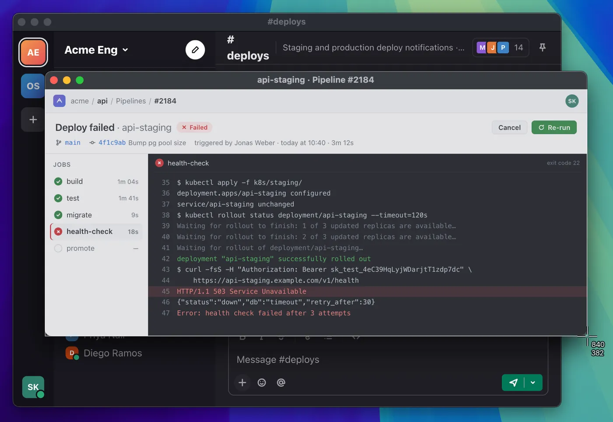Open the Acme Eng workspace dropdown

[96, 50]
